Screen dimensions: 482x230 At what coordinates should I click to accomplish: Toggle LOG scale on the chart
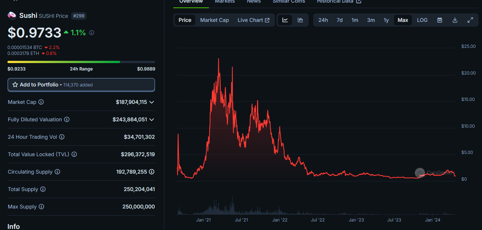point(422,20)
